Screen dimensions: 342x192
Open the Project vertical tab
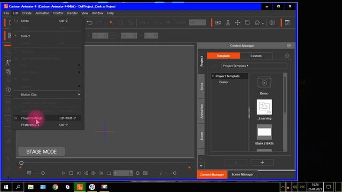tap(201, 61)
